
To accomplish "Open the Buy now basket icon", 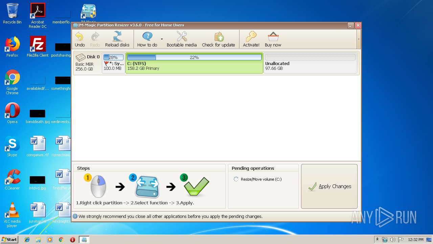I will click(273, 39).
